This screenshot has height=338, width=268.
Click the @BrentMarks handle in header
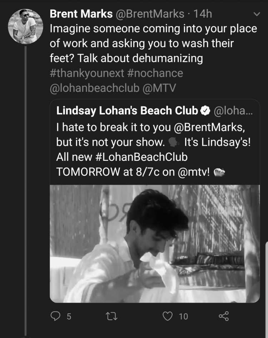tap(150, 14)
